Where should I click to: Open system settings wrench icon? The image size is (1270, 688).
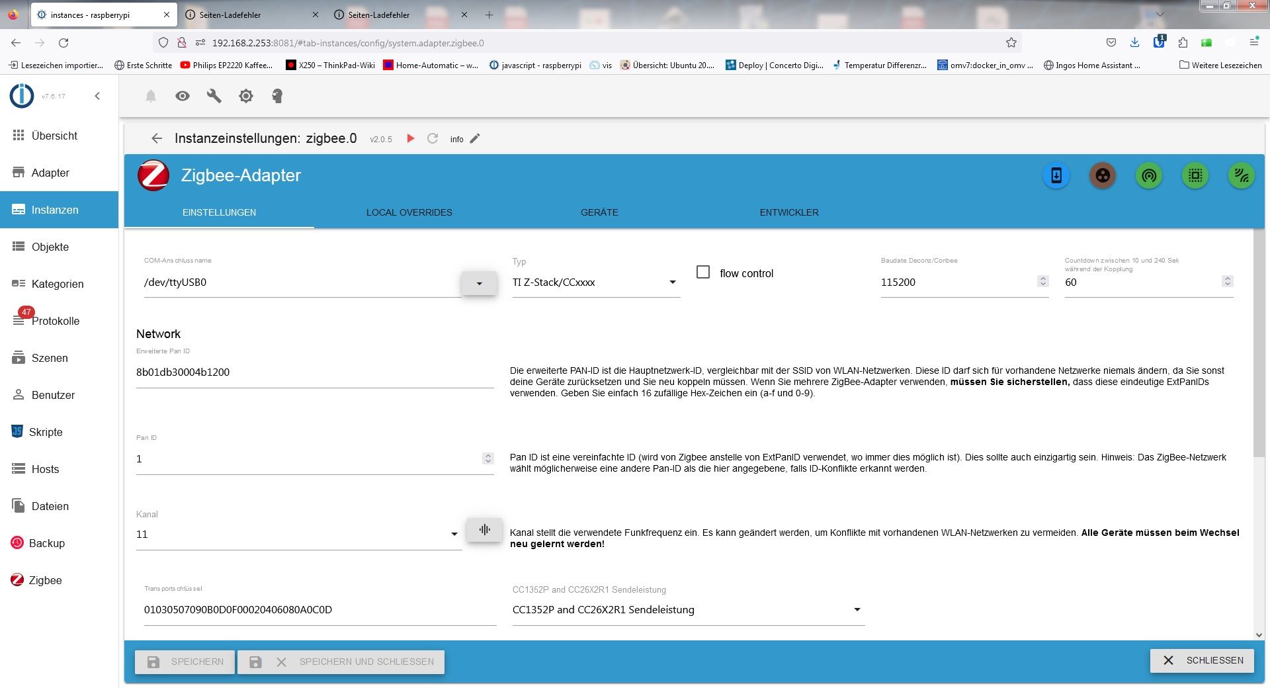pyautogui.click(x=214, y=97)
